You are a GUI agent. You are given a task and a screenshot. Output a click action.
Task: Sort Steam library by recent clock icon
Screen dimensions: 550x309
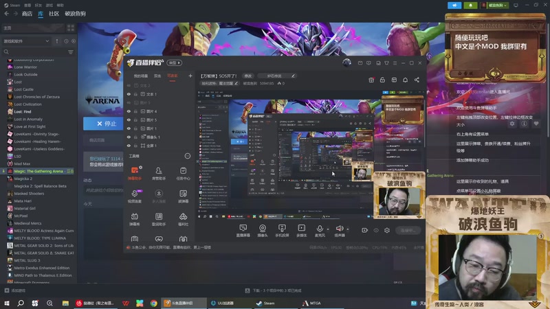pyautogui.click(x=66, y=41)
